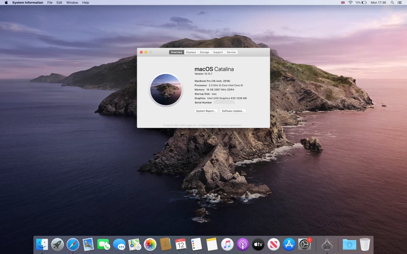Open Photos colorful flower icon
Screen dimensions: 407x254
tap(150, 244)
